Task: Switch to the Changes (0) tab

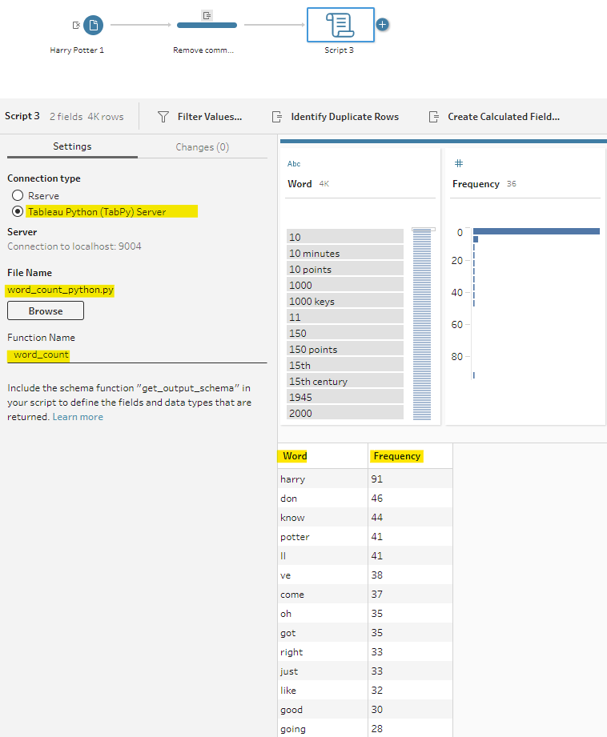Action: tap(202, 147)
